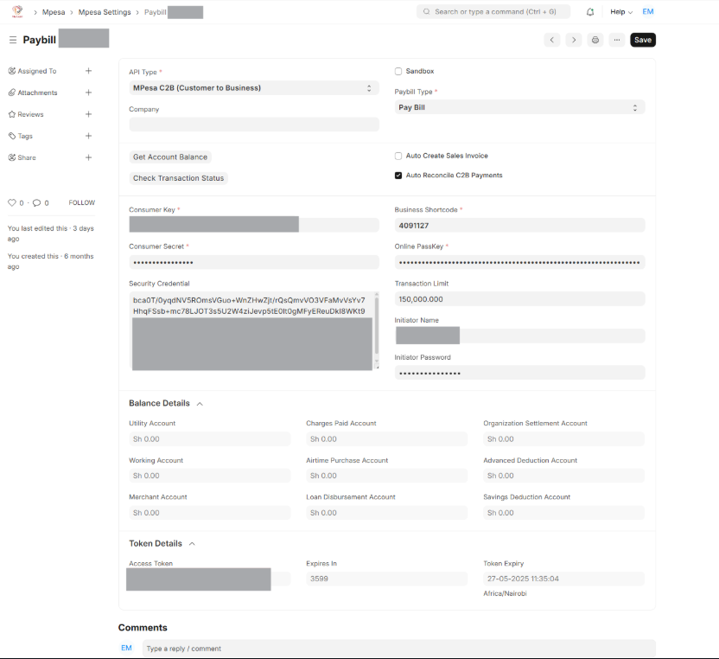The height and width of the screenshot is (659, 719).
Task: Click the app logo home icon
Action: click(17, 11)
